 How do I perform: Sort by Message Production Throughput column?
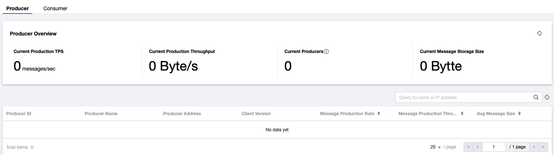click(462, 114)
